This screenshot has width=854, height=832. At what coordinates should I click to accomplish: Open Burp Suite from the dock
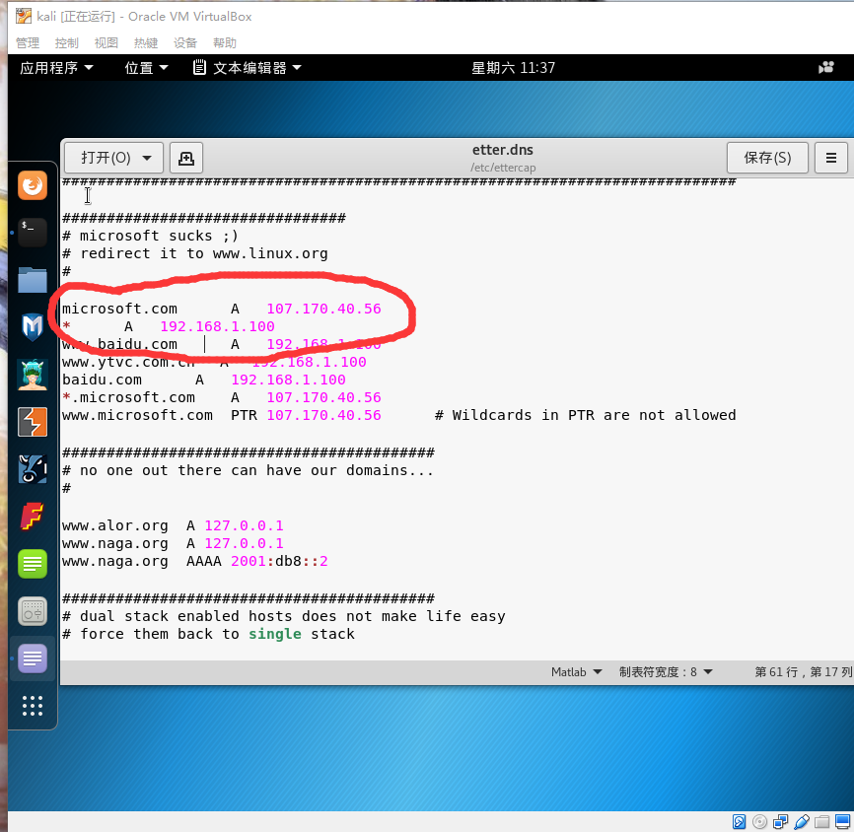click(x=33, y=422)
